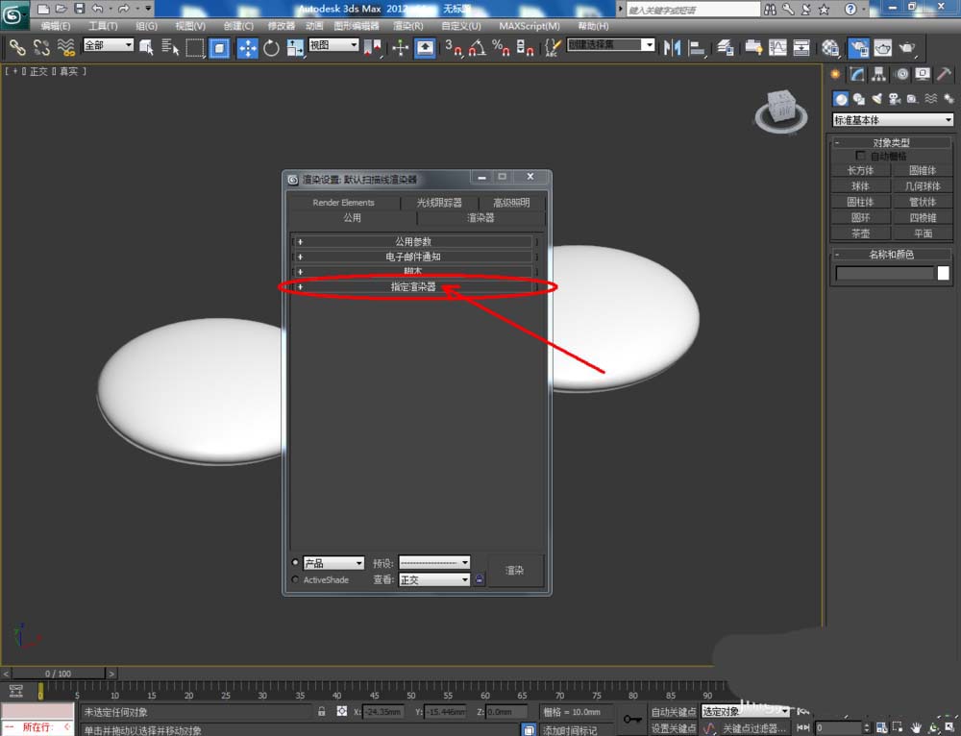The height and width of the screenshot is (736, 961).
Task: Click the Unlink Selection icon
Action: coord(41,48)
